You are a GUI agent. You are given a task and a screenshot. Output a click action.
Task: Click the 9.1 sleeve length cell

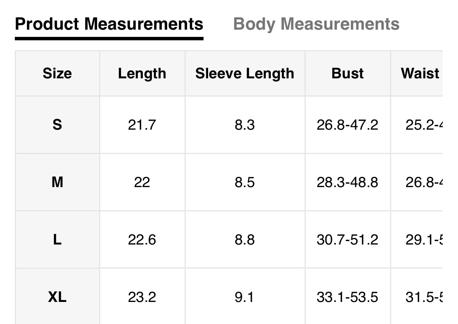click(245, 297)
